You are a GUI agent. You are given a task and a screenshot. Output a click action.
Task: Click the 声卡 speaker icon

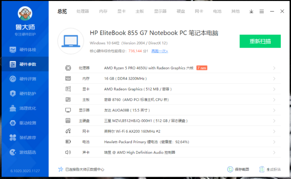pos(68,152)
